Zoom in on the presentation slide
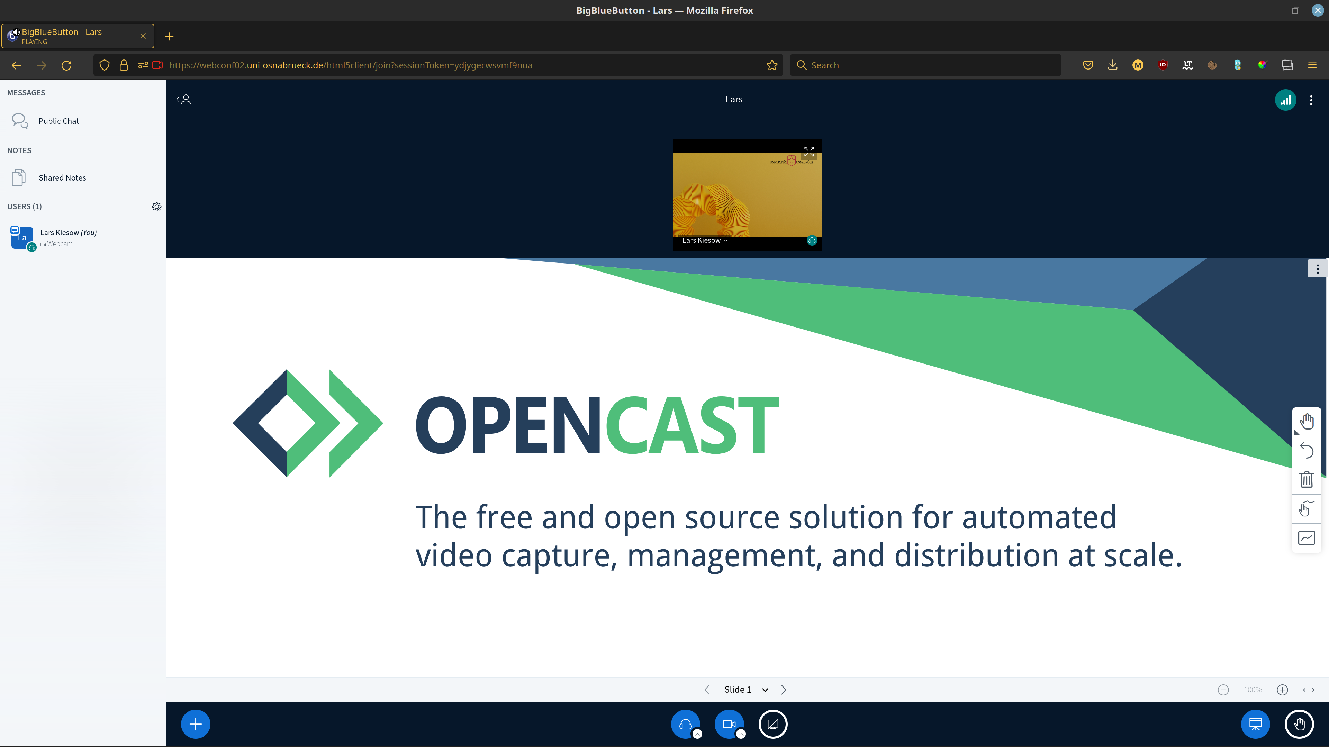Viewport: 1329px width, 747px height. (x=1282, y=690)
